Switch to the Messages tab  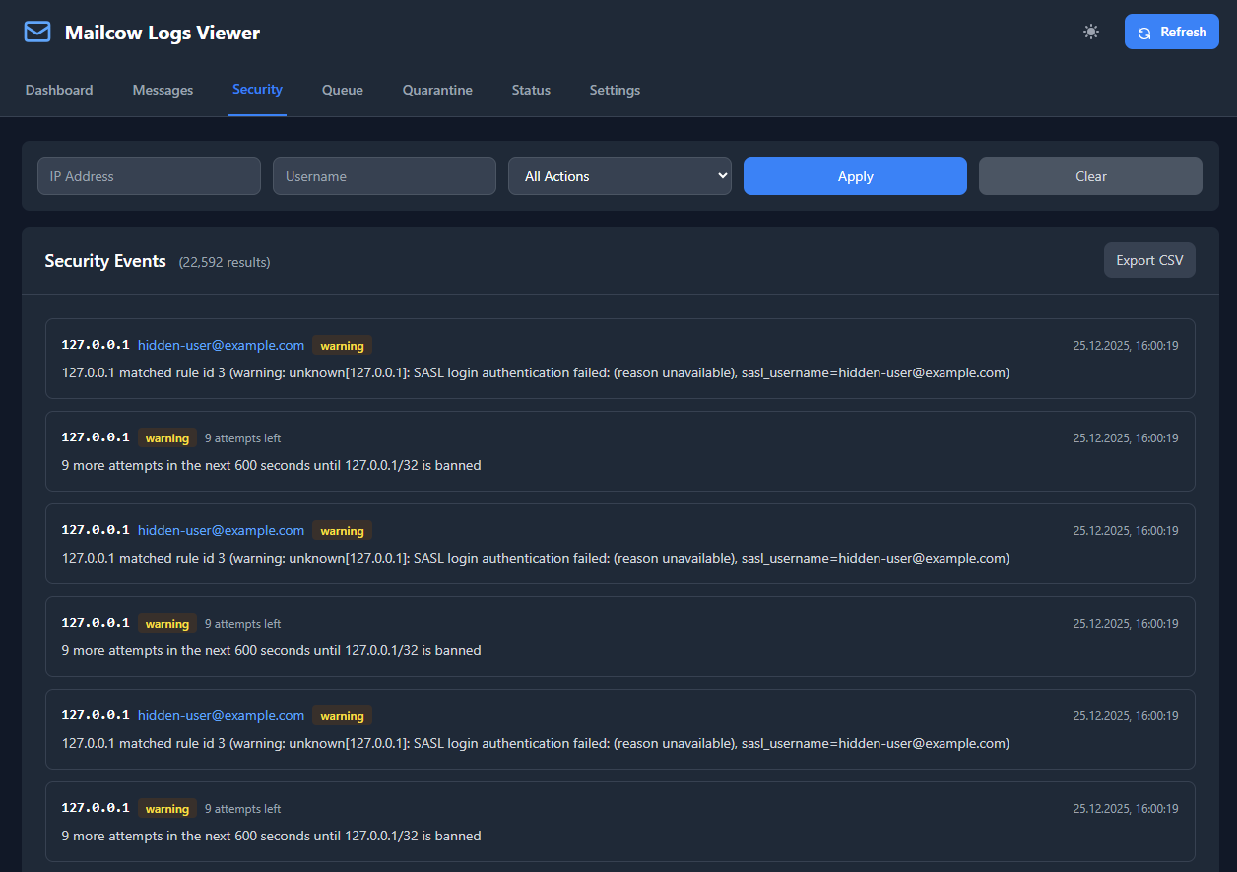pyautogui.click(x=163, y=90)
